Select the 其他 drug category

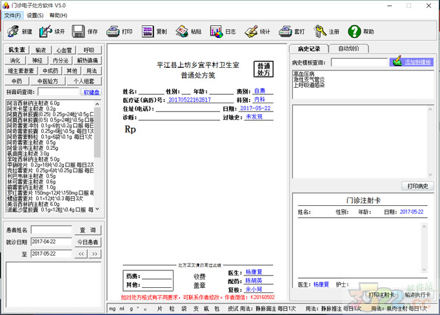tap(72, 71)
